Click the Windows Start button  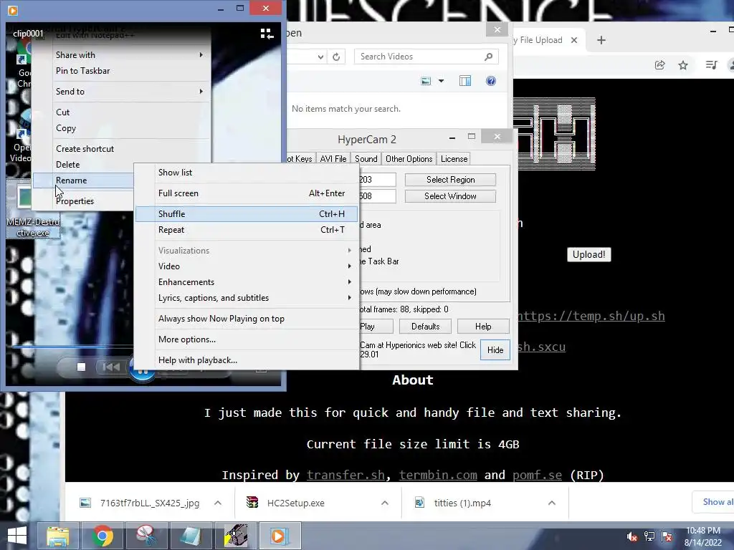pos(17,536)
